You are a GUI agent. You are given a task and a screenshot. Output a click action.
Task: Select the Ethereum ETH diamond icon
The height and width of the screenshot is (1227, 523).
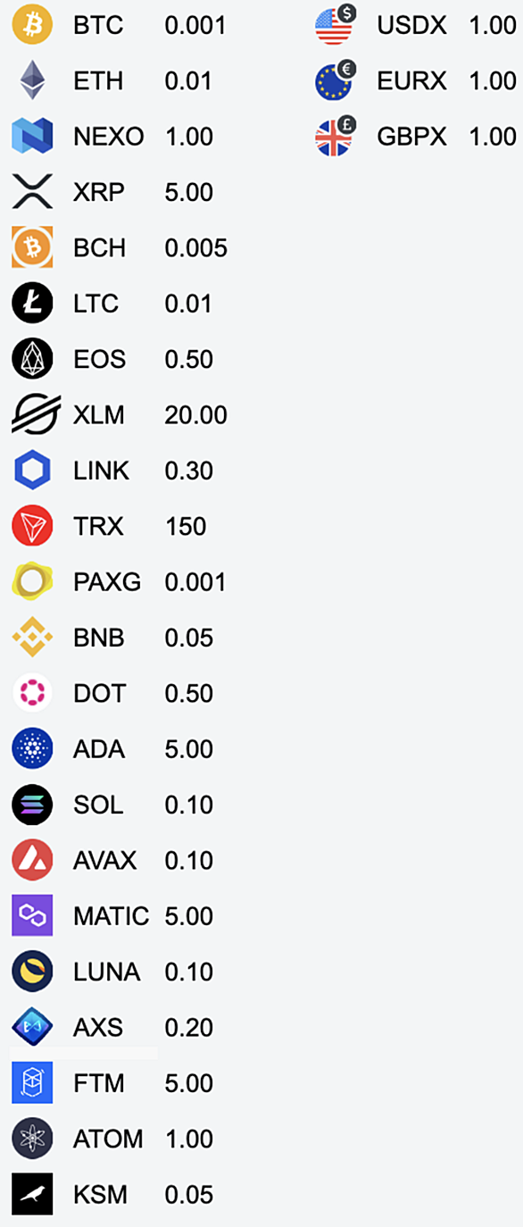pyautogui.click(x=32, y=80)
